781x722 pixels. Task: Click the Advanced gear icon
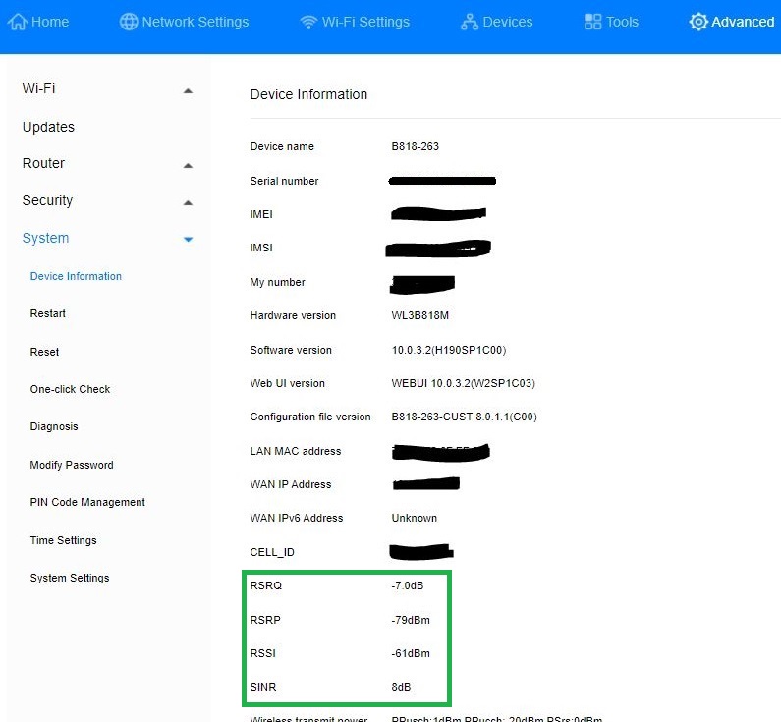point(698,22)
